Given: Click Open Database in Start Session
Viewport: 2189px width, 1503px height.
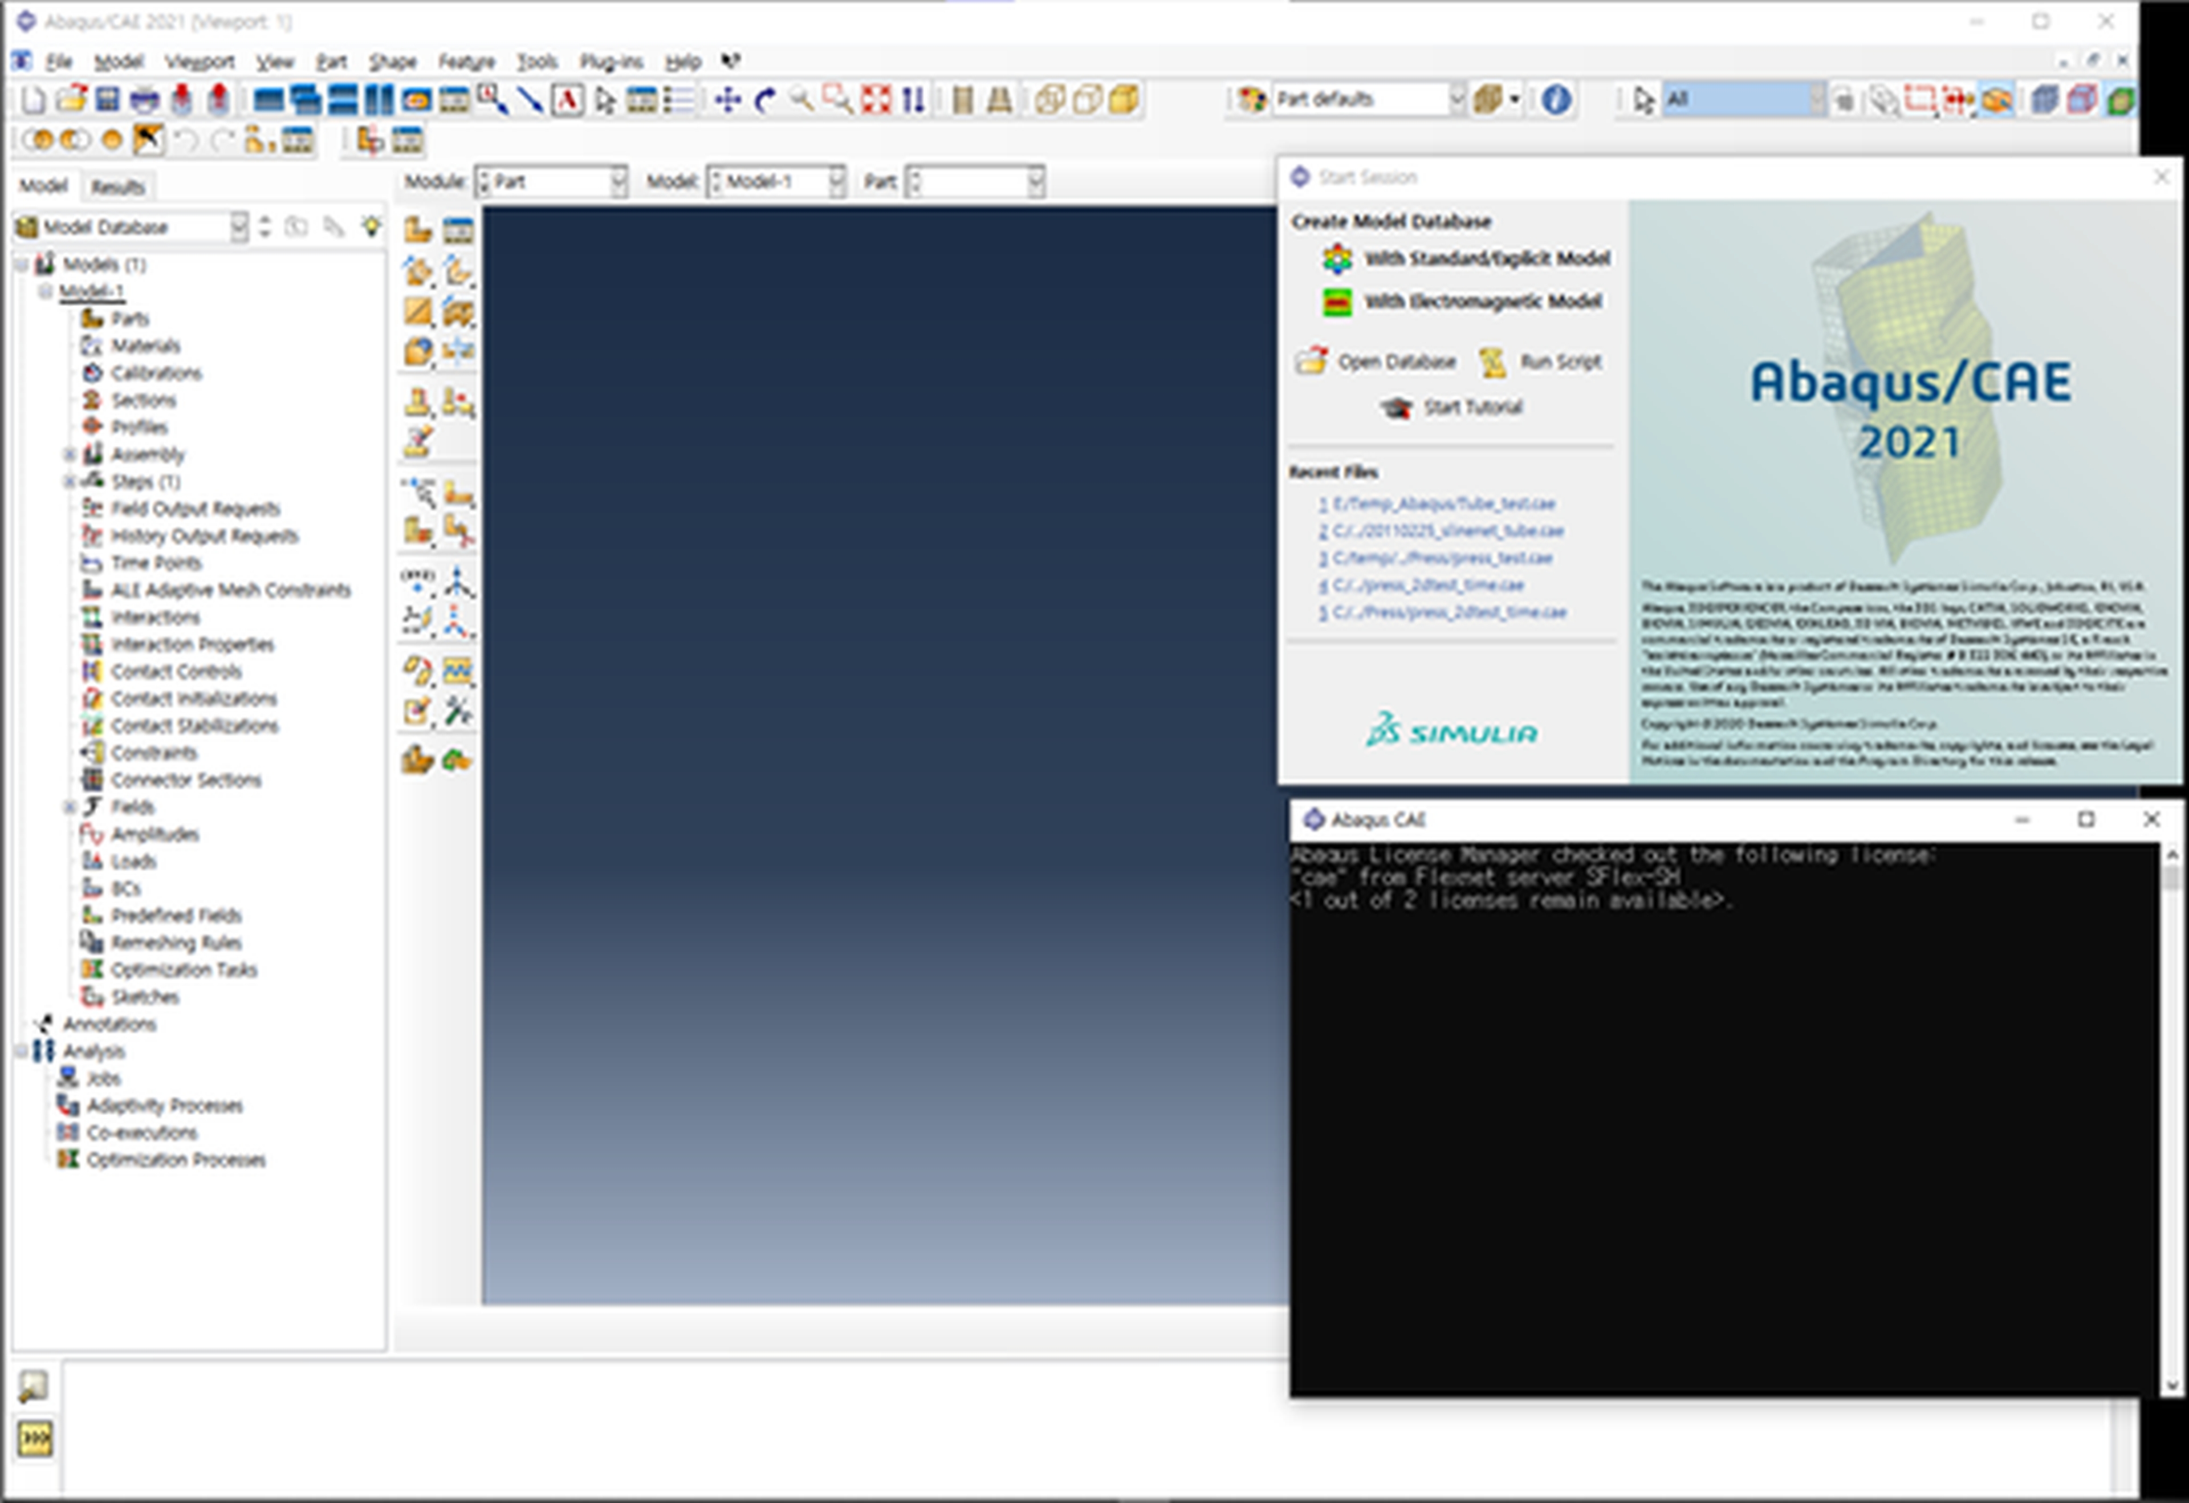Looking at the screenshot, I should click(1376, 362).
